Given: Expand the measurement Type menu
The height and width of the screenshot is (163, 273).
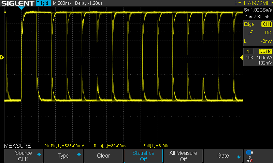Looking at the screenshot, I should click(x=63, y=156).
